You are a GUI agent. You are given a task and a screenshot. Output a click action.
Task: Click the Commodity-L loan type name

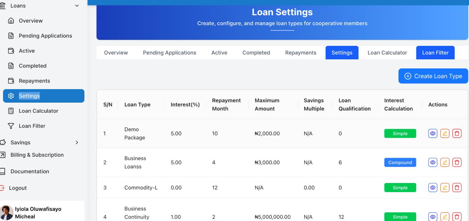tap(141, 188)
